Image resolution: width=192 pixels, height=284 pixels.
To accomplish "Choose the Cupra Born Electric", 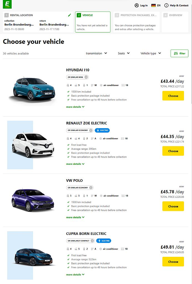I will (x=173, y=262).
